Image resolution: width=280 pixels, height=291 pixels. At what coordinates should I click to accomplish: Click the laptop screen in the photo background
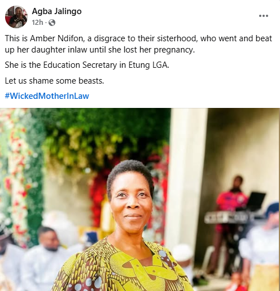coord(256,201)
